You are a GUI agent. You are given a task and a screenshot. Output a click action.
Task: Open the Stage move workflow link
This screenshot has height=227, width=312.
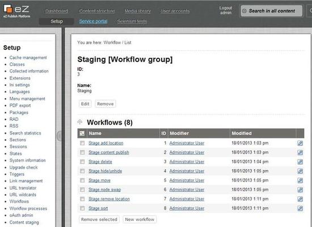pyautogui.click(x=99, y=180)
